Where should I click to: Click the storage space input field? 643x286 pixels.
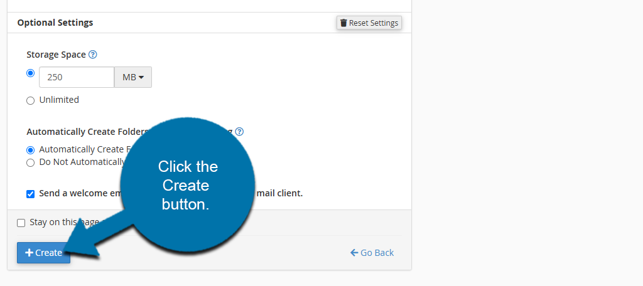point(77,77)
